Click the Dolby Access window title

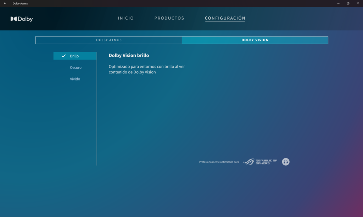[x=20, y=3]
